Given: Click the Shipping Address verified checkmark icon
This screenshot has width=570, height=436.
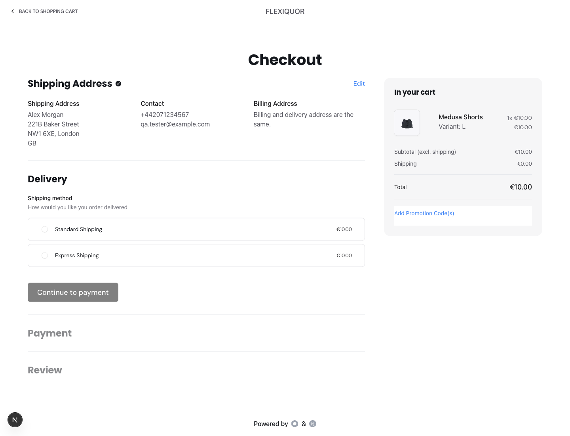Looking at the screenshot, I should [118, 84].
